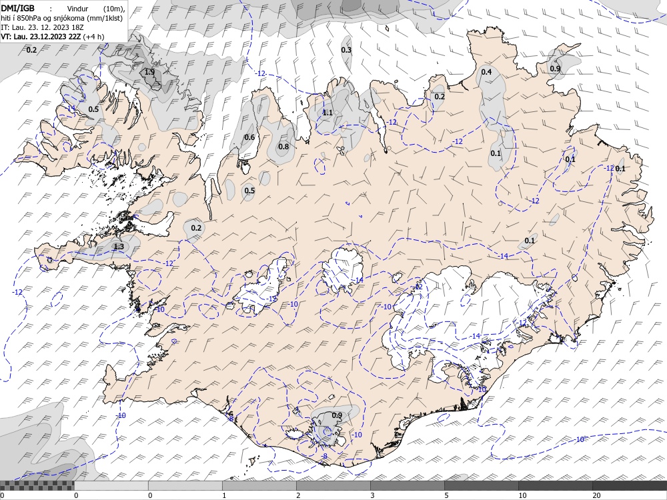This screenshot has width=667, height=500.
Task: Click the 0.4 snowfall value
Action: pyautogui.click(x=486, y=72)
